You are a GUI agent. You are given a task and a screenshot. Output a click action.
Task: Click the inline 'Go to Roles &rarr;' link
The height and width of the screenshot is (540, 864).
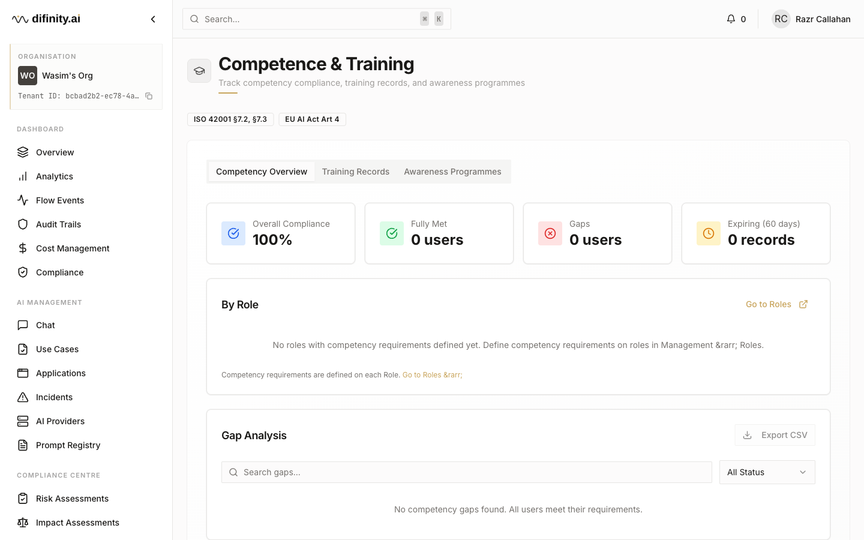pos(433,375)
